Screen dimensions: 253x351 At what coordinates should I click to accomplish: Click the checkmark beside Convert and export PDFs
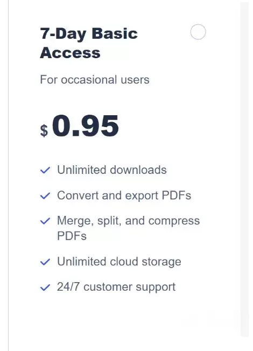(x=45, y=195)
